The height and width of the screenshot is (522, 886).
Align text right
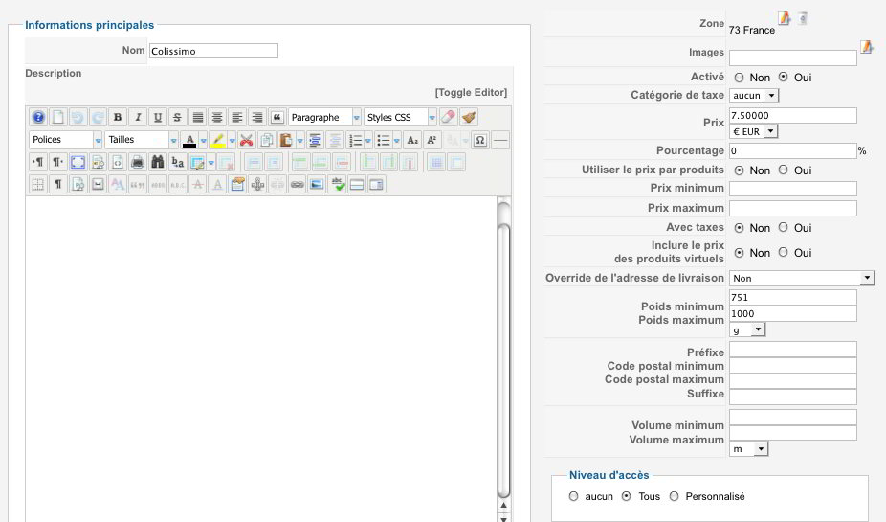tap(256, 117)
